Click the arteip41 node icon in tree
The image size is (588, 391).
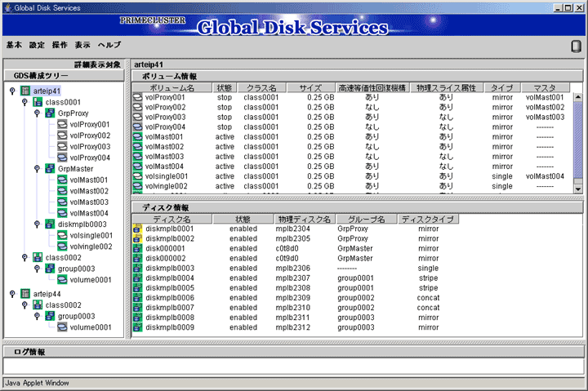point(25,91)
